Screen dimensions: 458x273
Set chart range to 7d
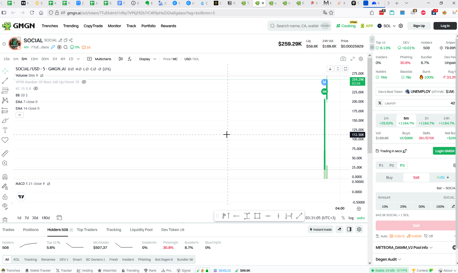point(26,218)
